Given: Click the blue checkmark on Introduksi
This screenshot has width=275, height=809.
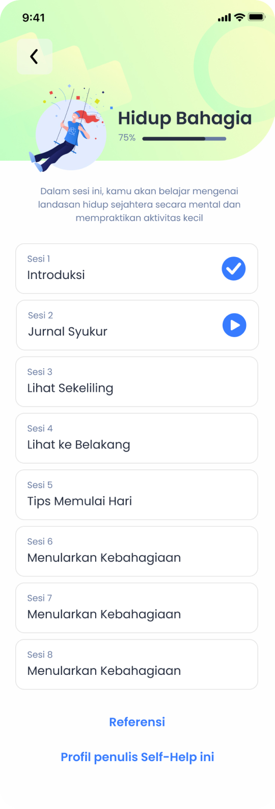Looking at the screenshot, I should [234, 269].
